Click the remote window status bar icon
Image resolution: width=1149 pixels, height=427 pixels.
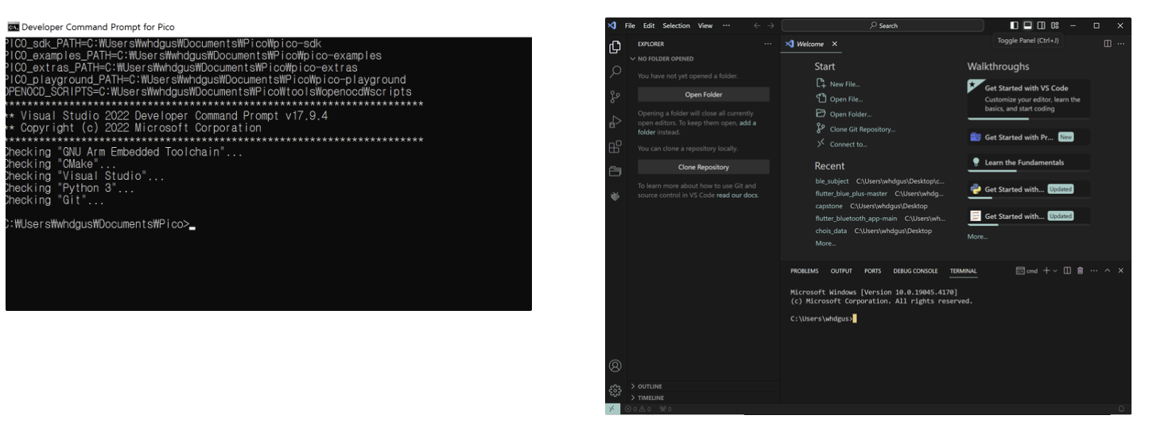[612, 409]
